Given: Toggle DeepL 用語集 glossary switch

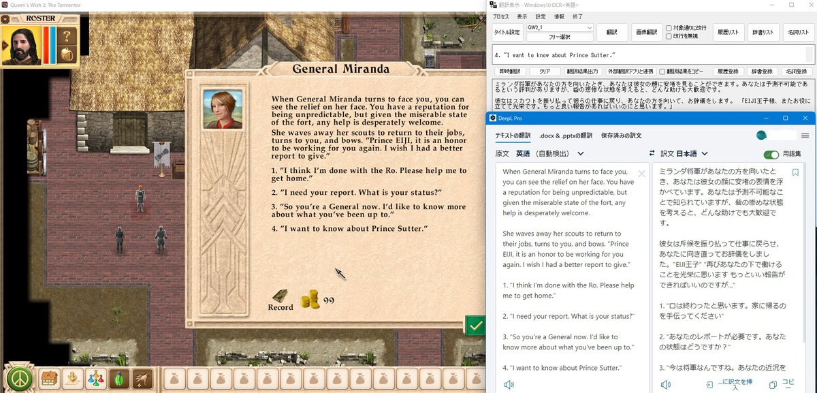Looking at the screenshot, I should pyautogui.click(x=771, y=154).
